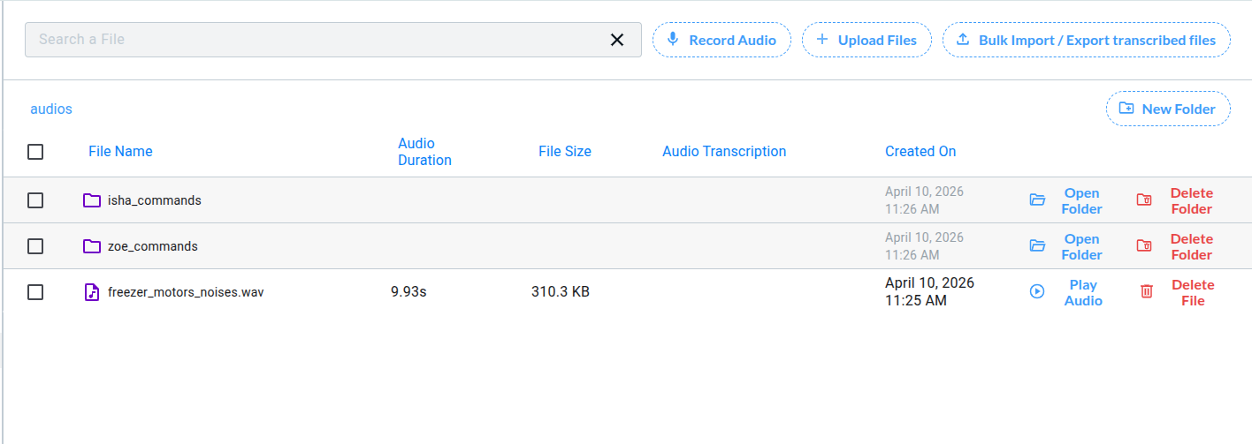Click play icon for freezer_motors_noises.wav

click(x=1037, y=291)
